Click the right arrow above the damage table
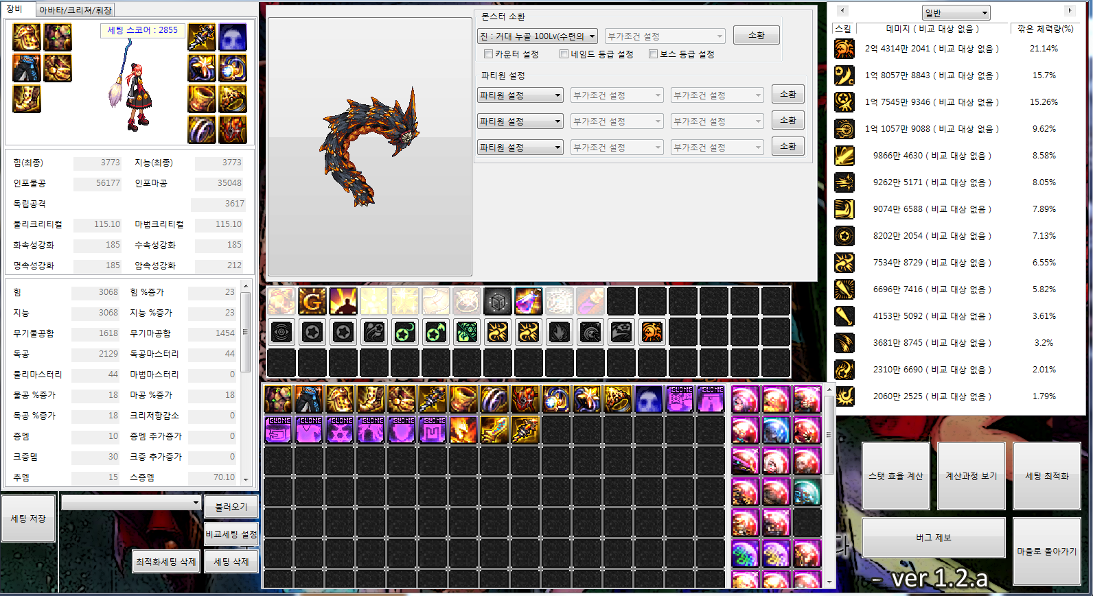The width and height of the screenshot is (1093, 596). (x=1069, y=10)
